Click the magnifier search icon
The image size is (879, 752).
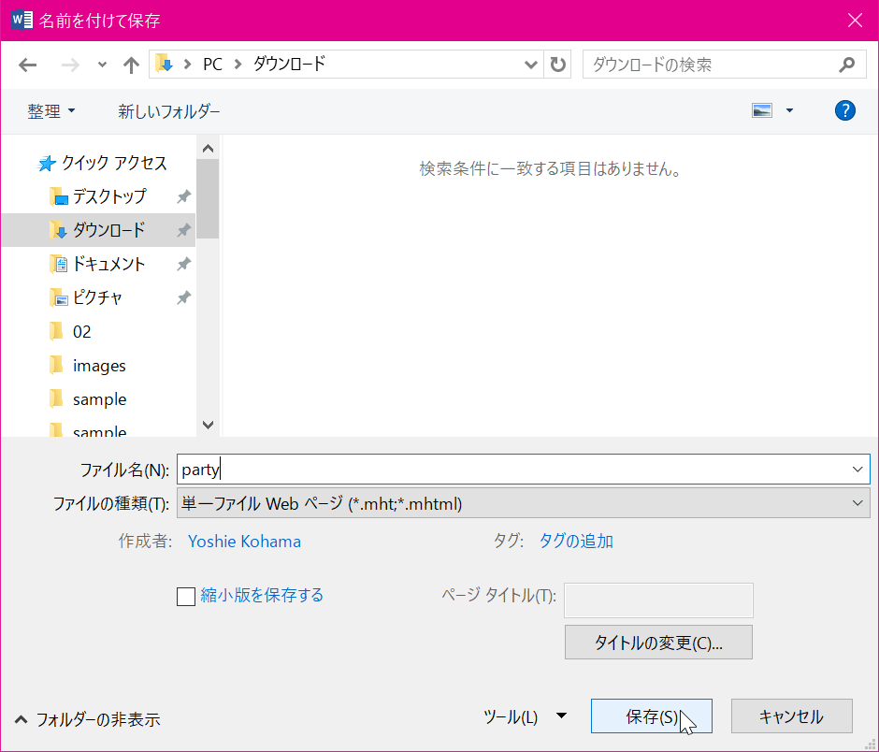(847, 65)
